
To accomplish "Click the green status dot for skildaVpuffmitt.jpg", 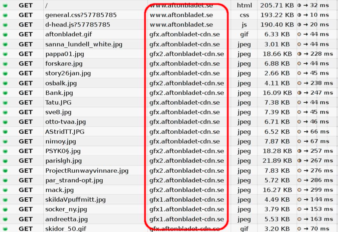I will [5, 200].
